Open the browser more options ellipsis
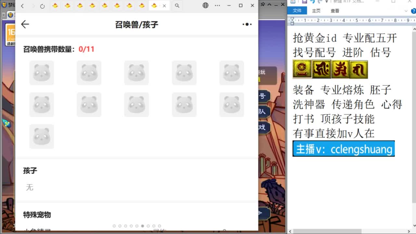This screenshot has width=416, height=234. (x=217, y=6)
